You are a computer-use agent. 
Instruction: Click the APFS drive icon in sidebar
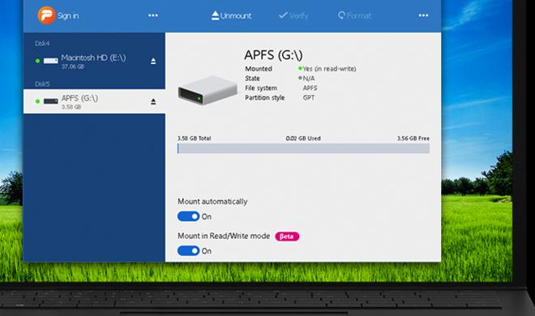tap(51, 101)
